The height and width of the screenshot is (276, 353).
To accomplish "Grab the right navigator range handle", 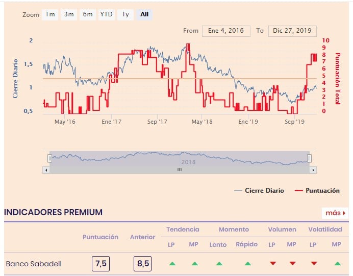I will pos(309,158).
